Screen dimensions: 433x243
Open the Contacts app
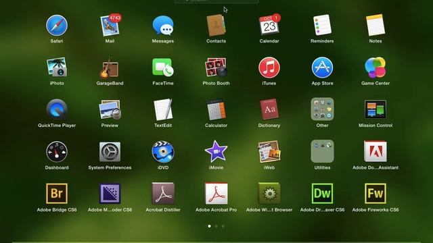[x=216, y=26]
